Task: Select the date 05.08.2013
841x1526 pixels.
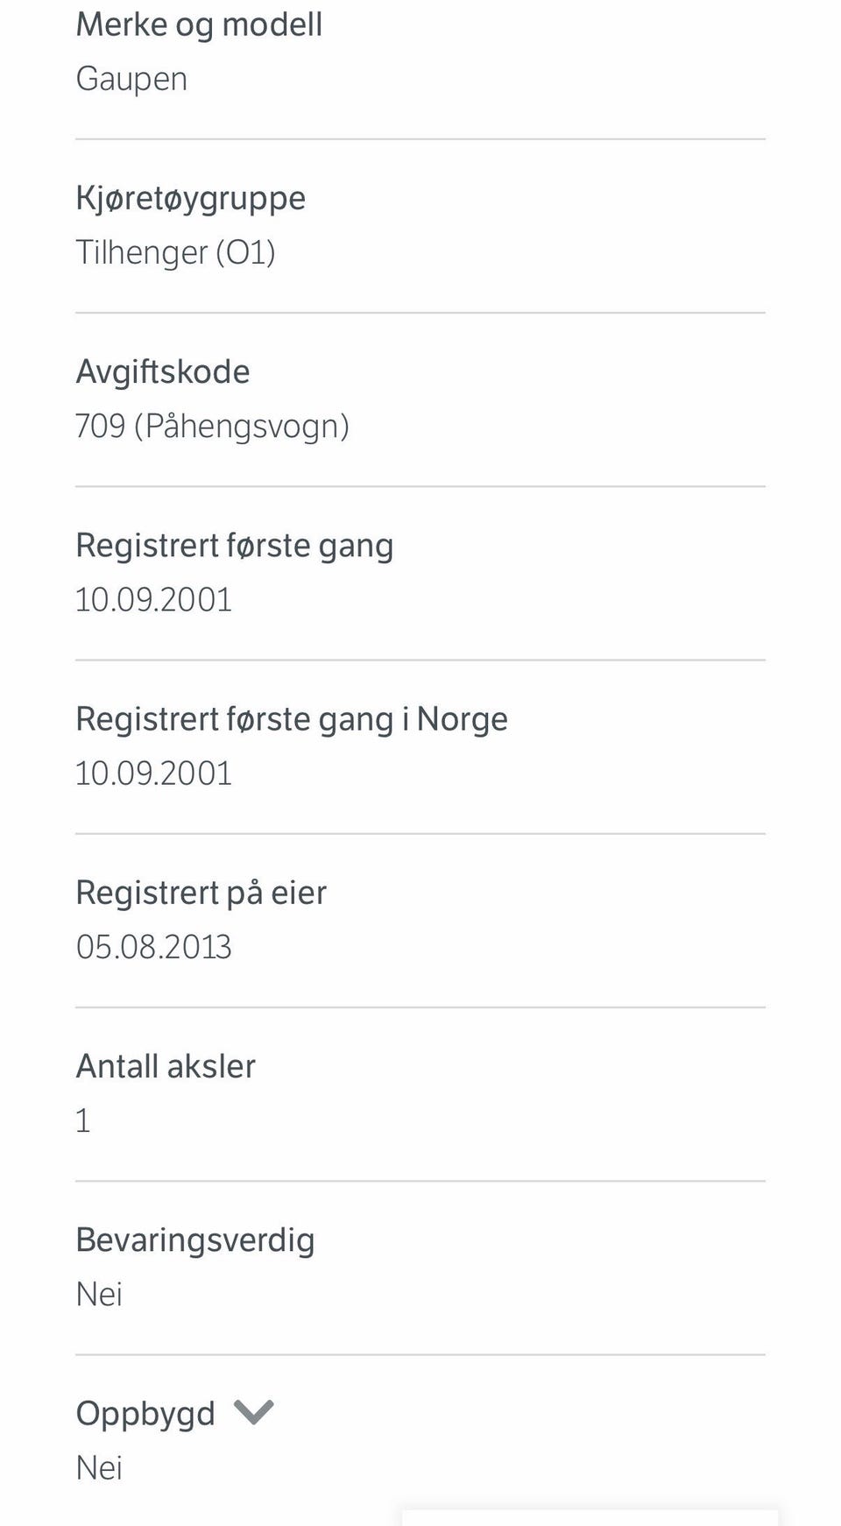Action: (153, 947)
